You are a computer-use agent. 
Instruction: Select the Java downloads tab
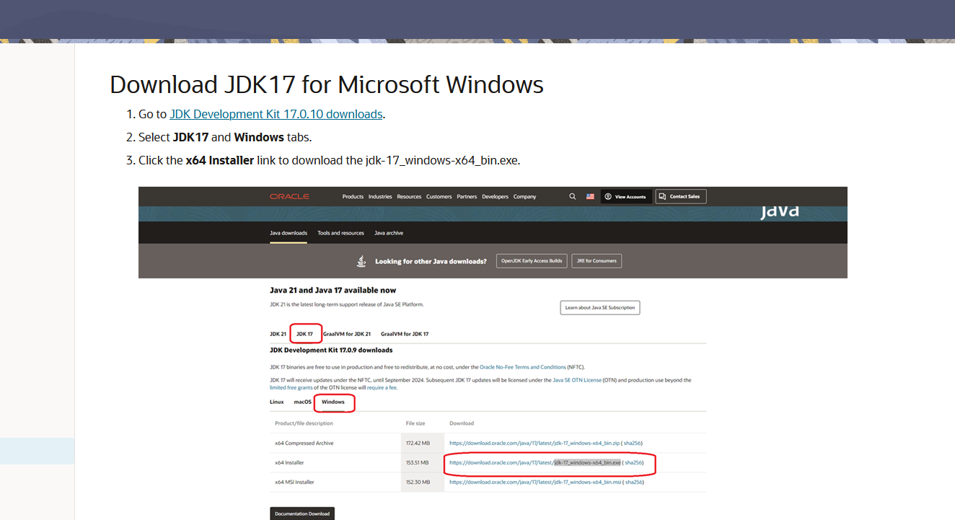(x=289, y=233)
